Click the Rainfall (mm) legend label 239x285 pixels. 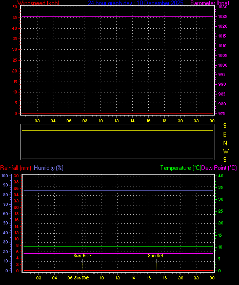click(15, 168)
